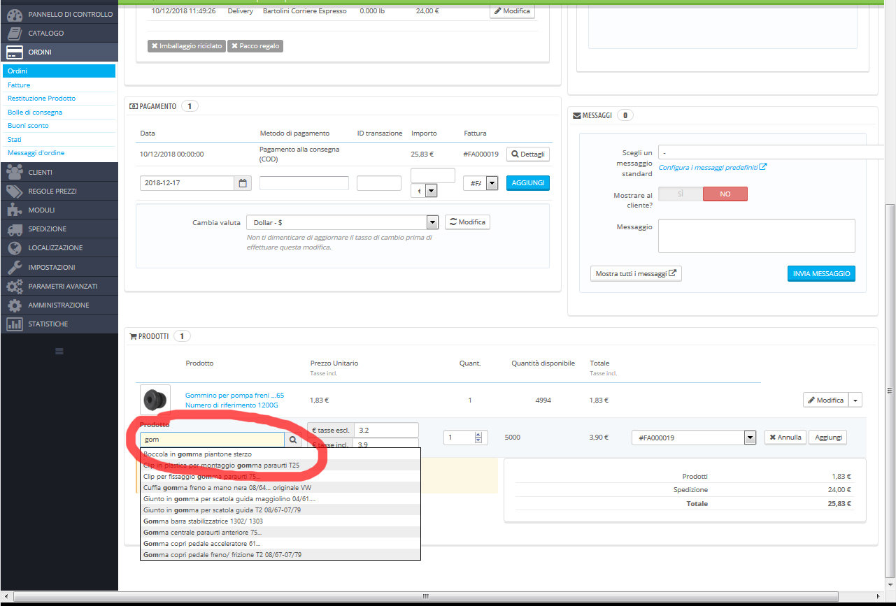The height and width of the screenshot is (606, 896).
Task: Open Messaggi d'ordine submenu page
Action: tap(59, 152)
